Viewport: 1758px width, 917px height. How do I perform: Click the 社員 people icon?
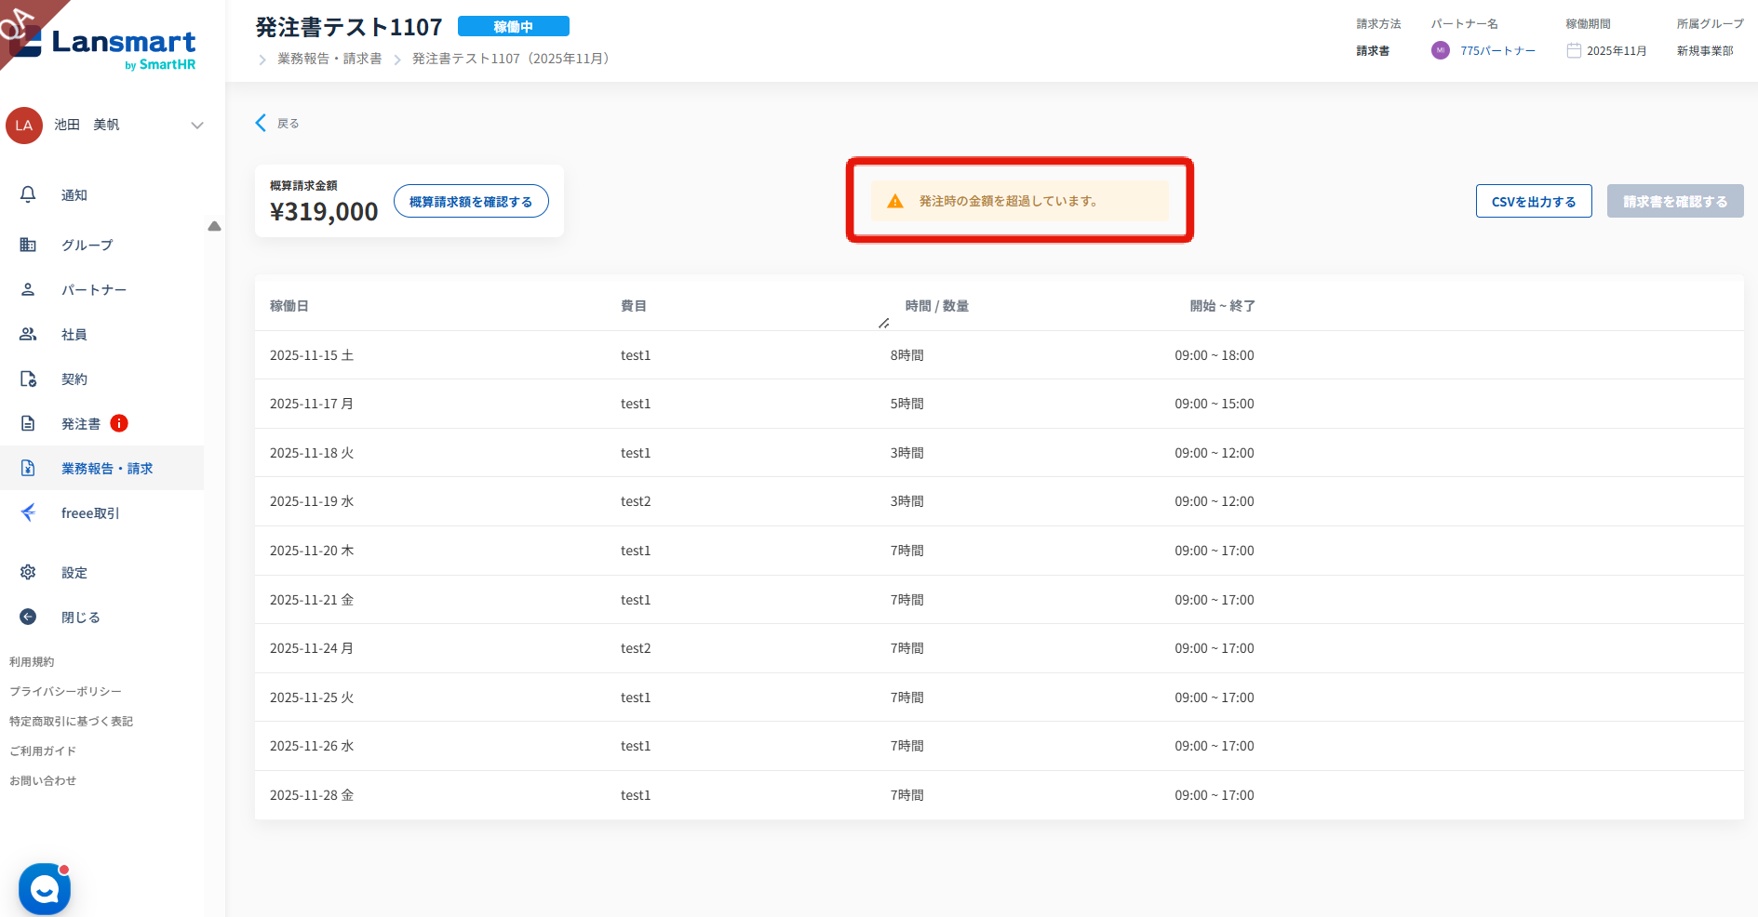(x=28, y=334)
